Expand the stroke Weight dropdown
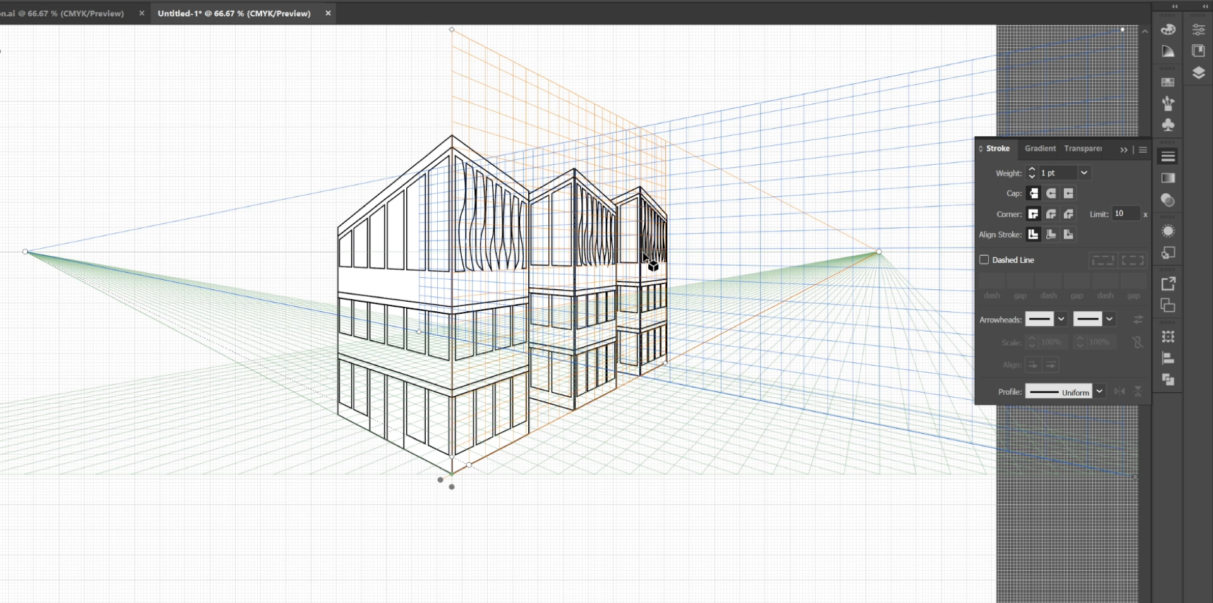Image resolution: width=1213 pixels, height=603 pixels. 1084,172
